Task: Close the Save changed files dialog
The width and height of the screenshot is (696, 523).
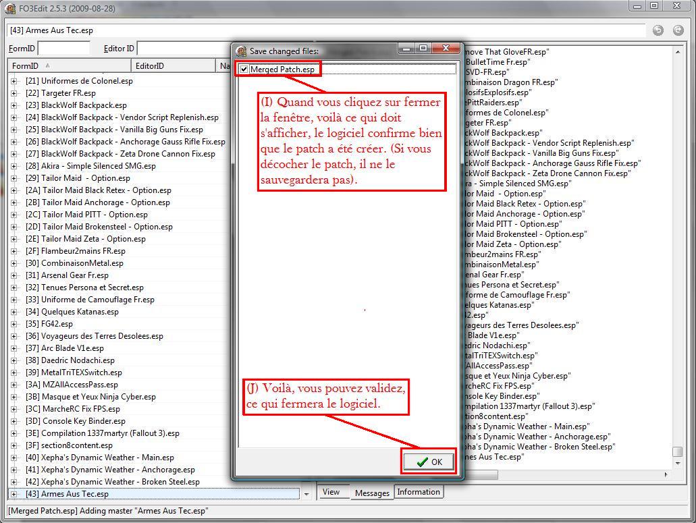Action: coord(446,49)
